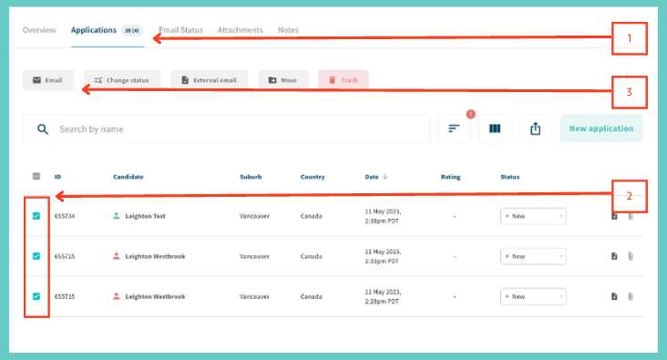
Task: Sort by the Status column header
Action: pos(510,177)
